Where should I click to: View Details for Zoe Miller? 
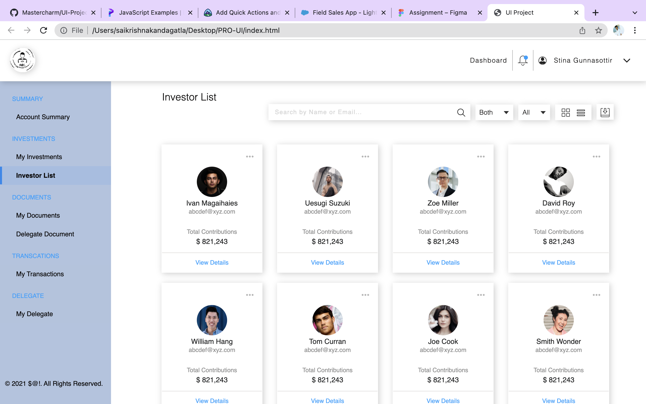click(x=443, y=262)
